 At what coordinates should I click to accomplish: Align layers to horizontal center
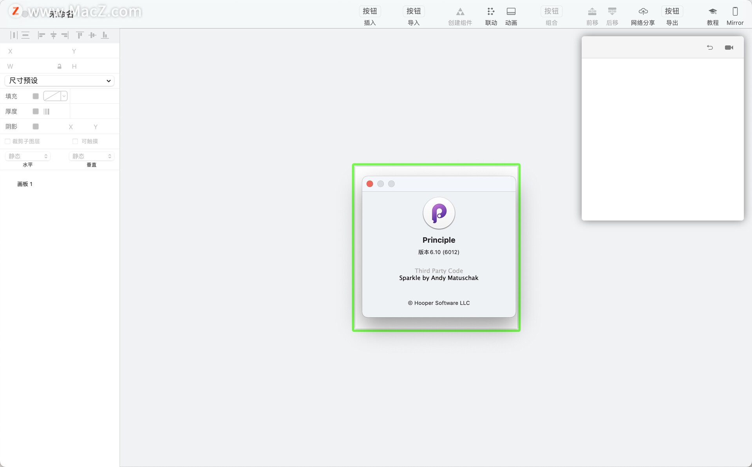pos(54,35)
